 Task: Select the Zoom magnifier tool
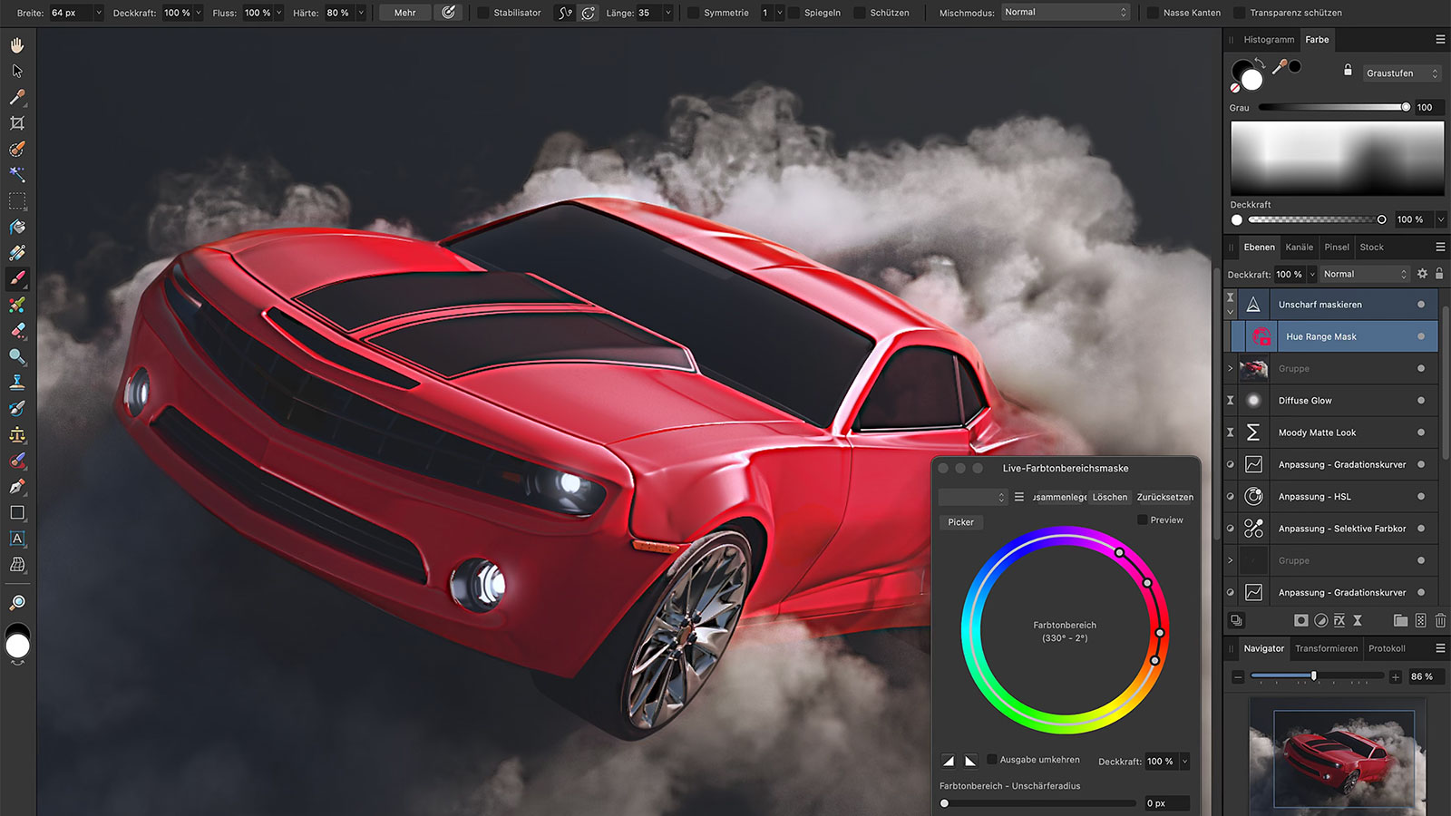17,602
